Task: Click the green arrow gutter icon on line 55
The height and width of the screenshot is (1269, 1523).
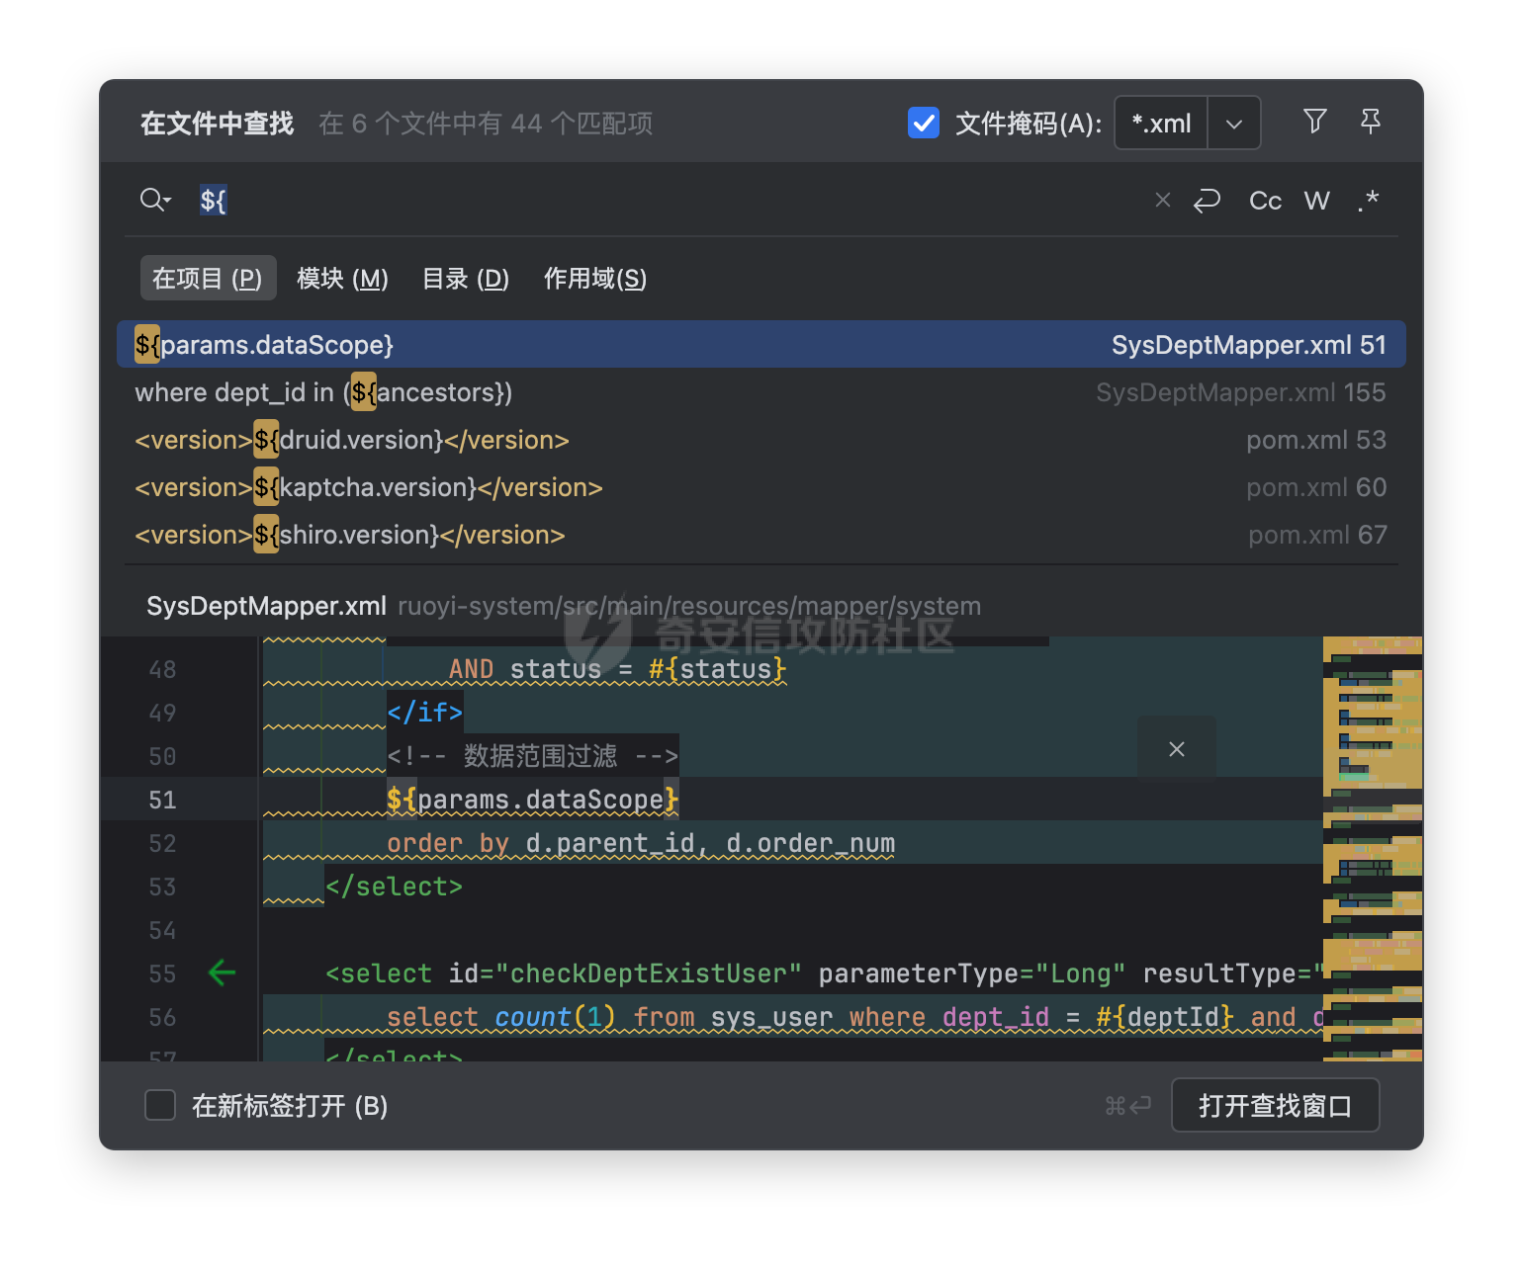Action: [x=223, y=973]
